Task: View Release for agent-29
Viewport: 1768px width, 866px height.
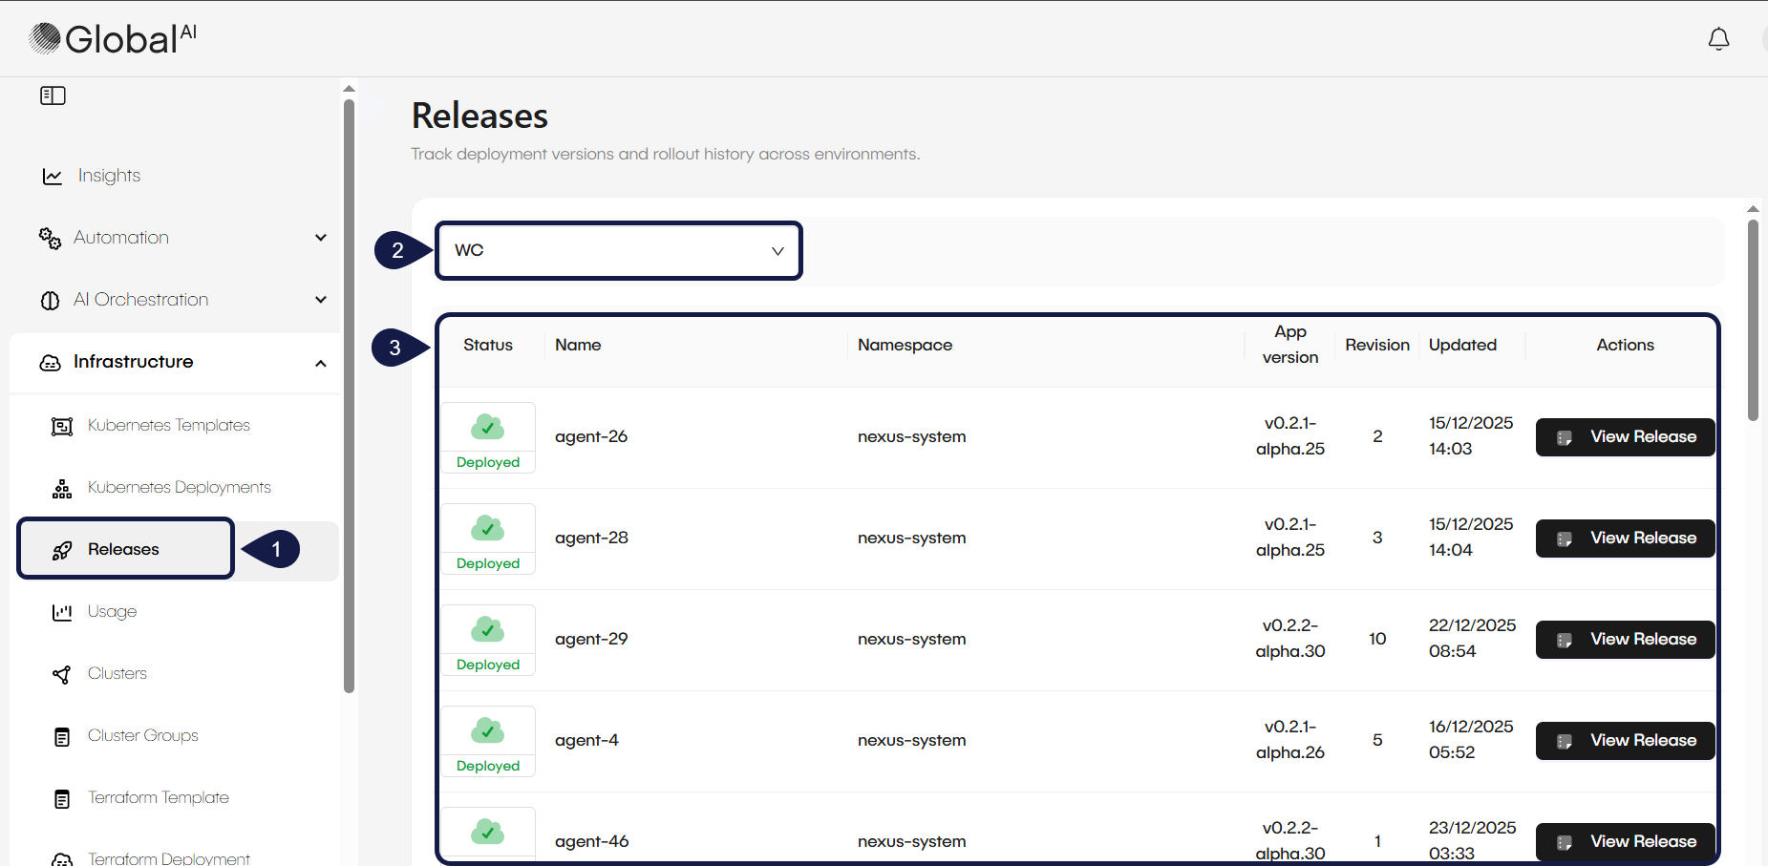Action: 1625,640
